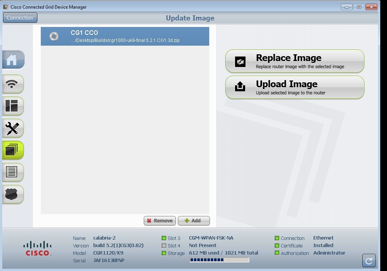Click the Administrator authorization value
The height and width of the screenshot is (271, 387).
tap(329, 253)
